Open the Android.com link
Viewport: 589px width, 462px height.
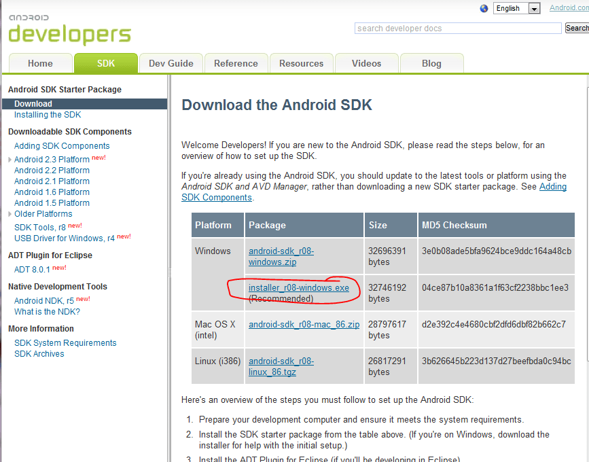click(569, 7)
